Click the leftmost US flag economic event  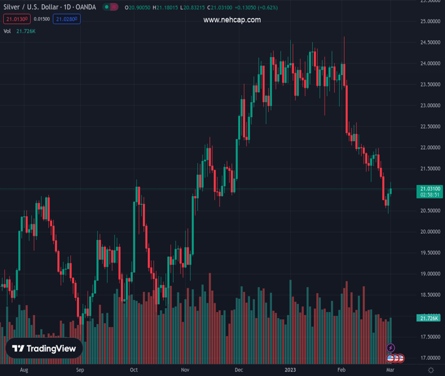[390, 358]
